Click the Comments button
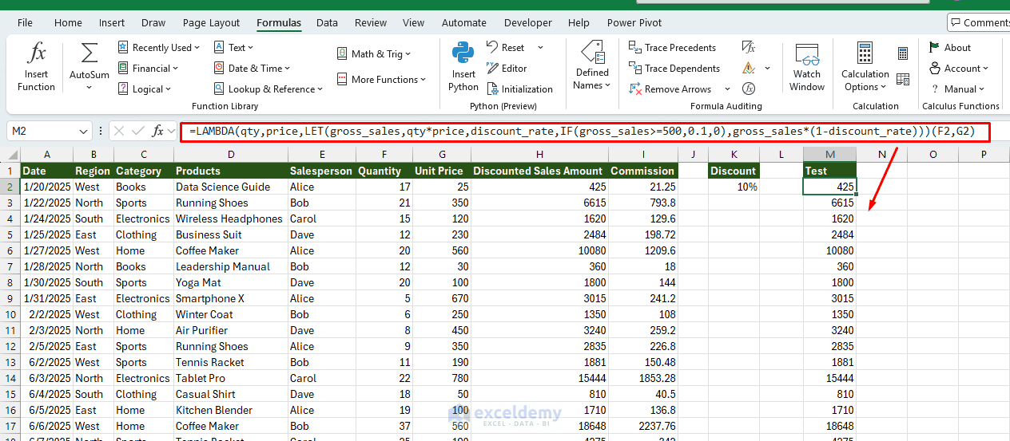 pyautogui.click(x=979, y=22)
